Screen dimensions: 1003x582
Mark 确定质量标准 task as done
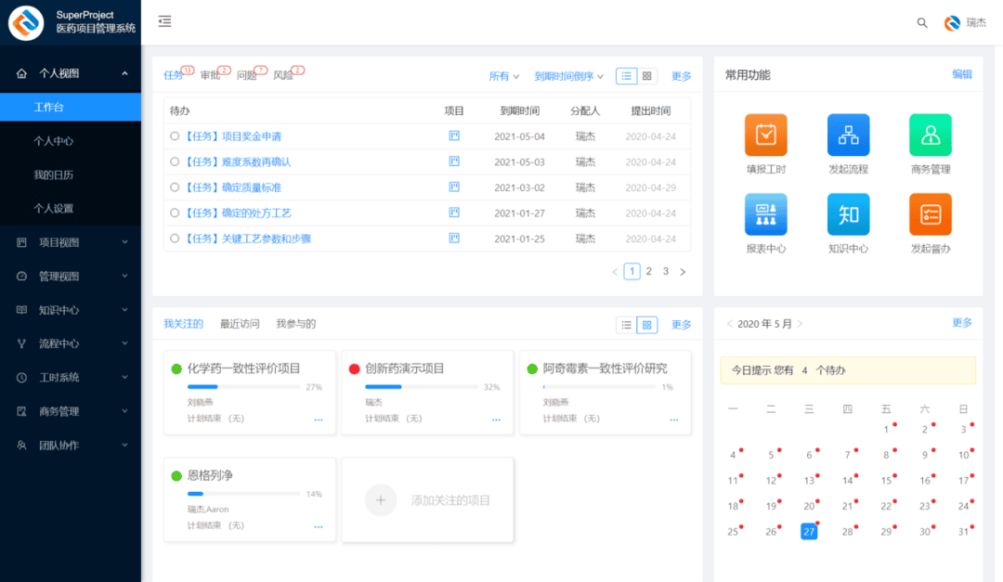point(175,188)
